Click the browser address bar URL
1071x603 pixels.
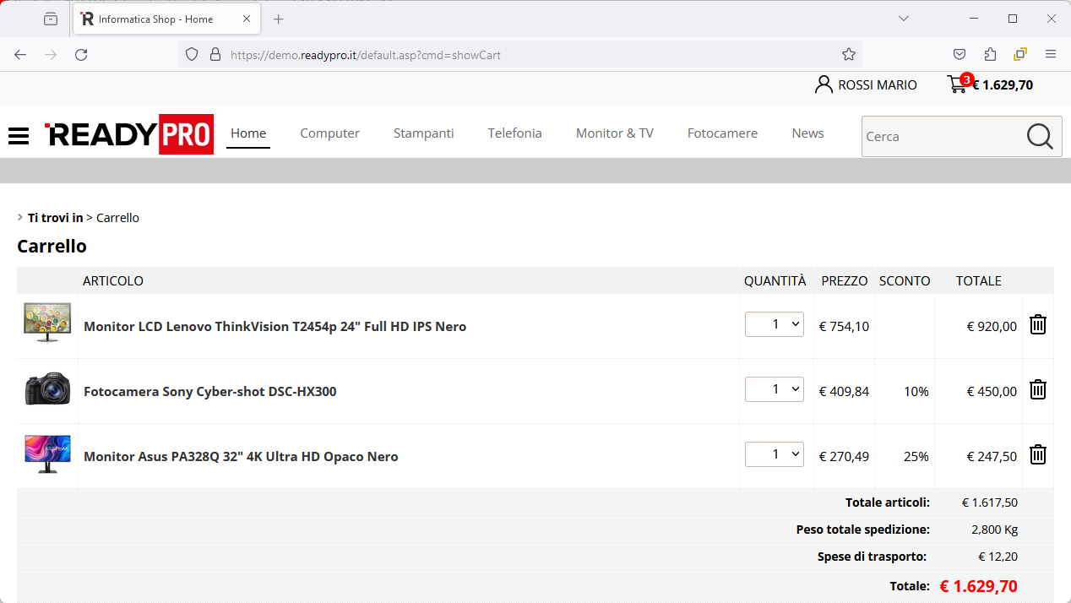coord(366,55)
